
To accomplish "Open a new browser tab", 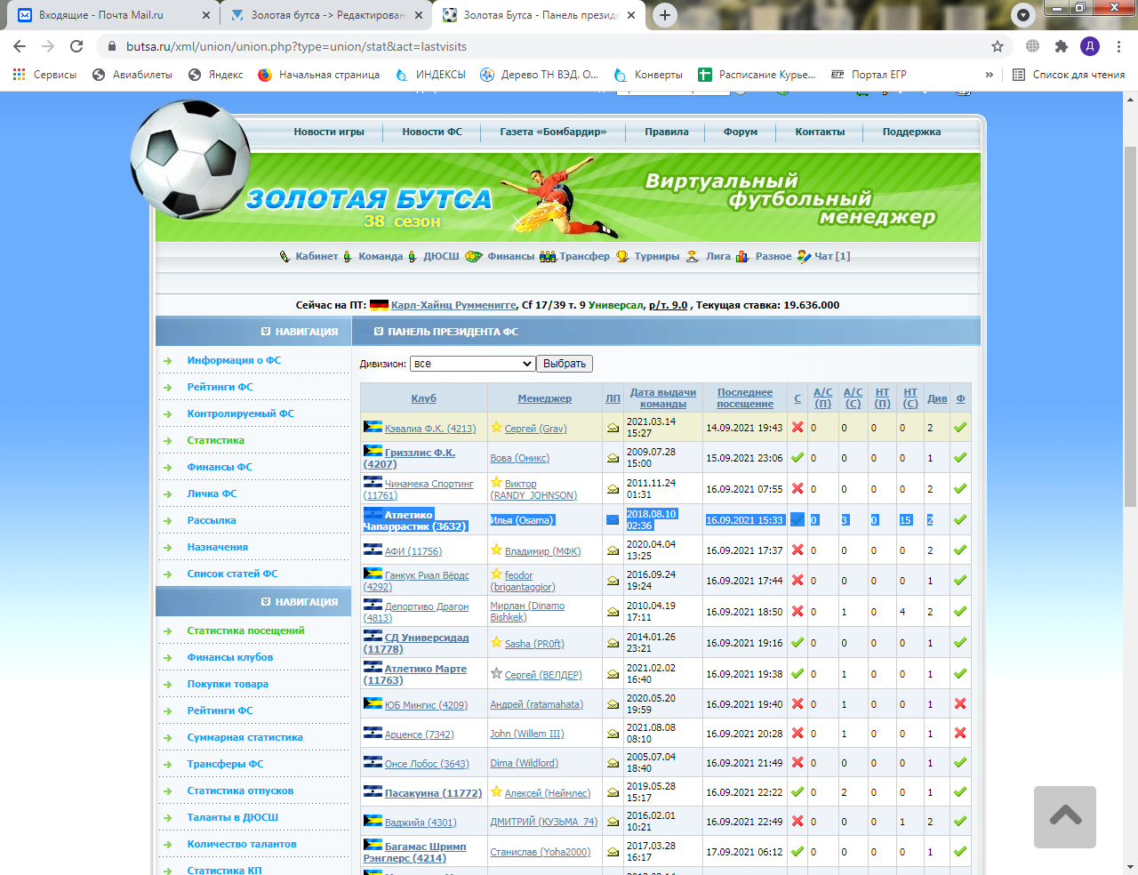I will [665, 15].
